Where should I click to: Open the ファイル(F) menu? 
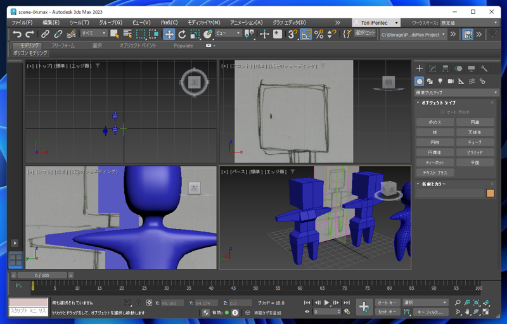tap(22, 23)
